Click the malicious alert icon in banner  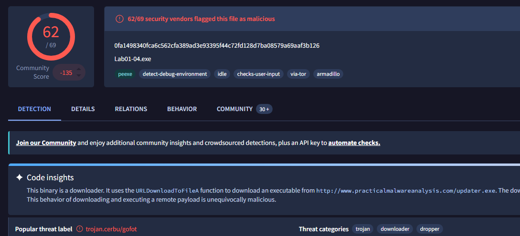(119, 19)
